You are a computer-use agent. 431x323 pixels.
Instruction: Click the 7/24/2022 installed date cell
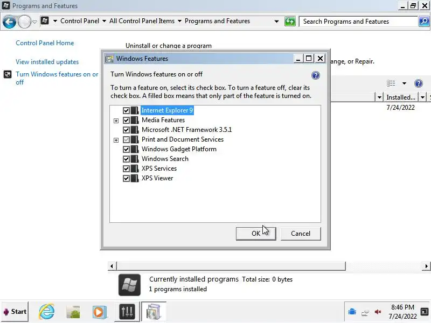tap(400, 107)
